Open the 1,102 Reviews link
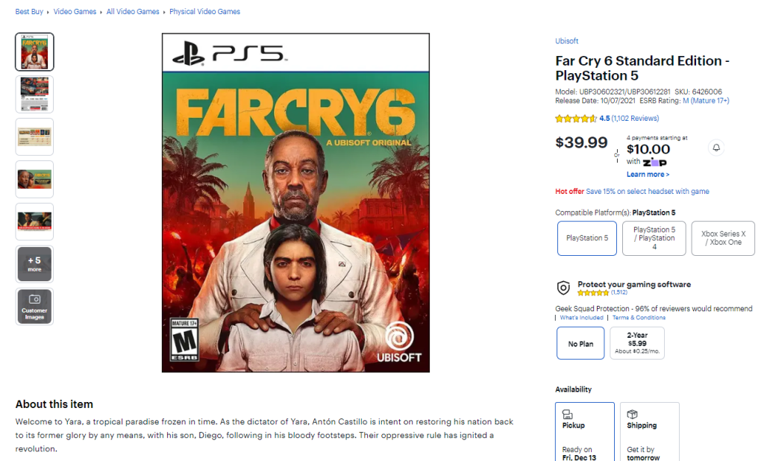Viewport: 764px width, 461px height. pyautogui.click(x=635, y=119)
